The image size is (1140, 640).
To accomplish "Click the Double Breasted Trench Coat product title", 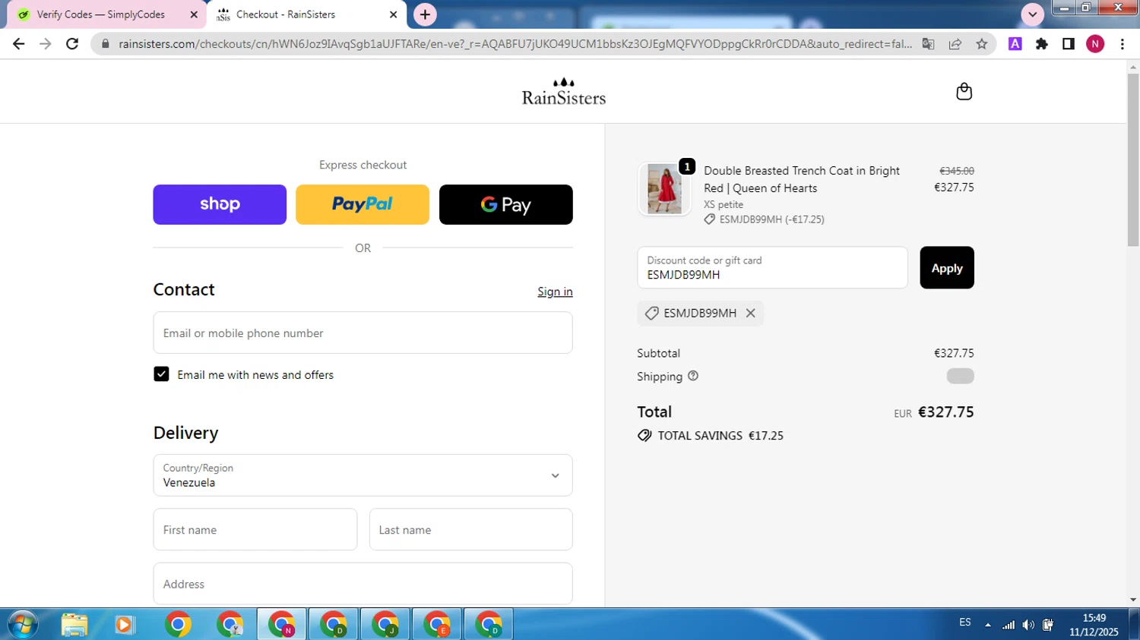I will coord(802,179).
